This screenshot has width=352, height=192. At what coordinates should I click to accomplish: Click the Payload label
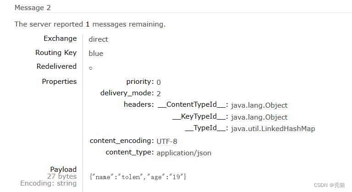pyautogui.click(x=63, y=170)
